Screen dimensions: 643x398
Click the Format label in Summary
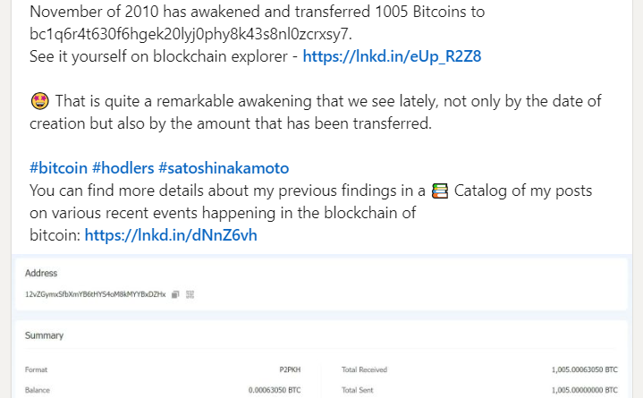point(38,368)
